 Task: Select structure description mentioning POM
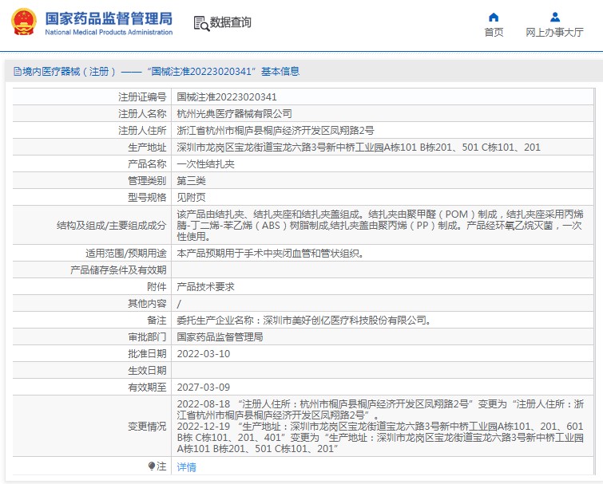(x=380, y=225)
